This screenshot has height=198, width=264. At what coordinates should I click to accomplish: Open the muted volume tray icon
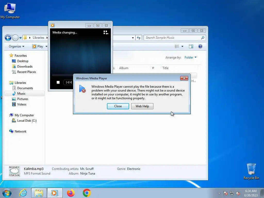click(x=238, y=193)
